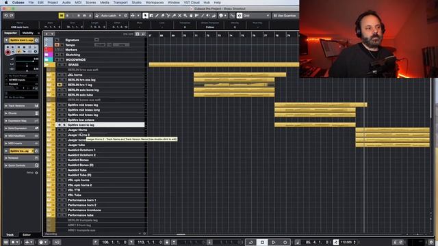
Task: Select the Glue tool
Action: point(174,16)
